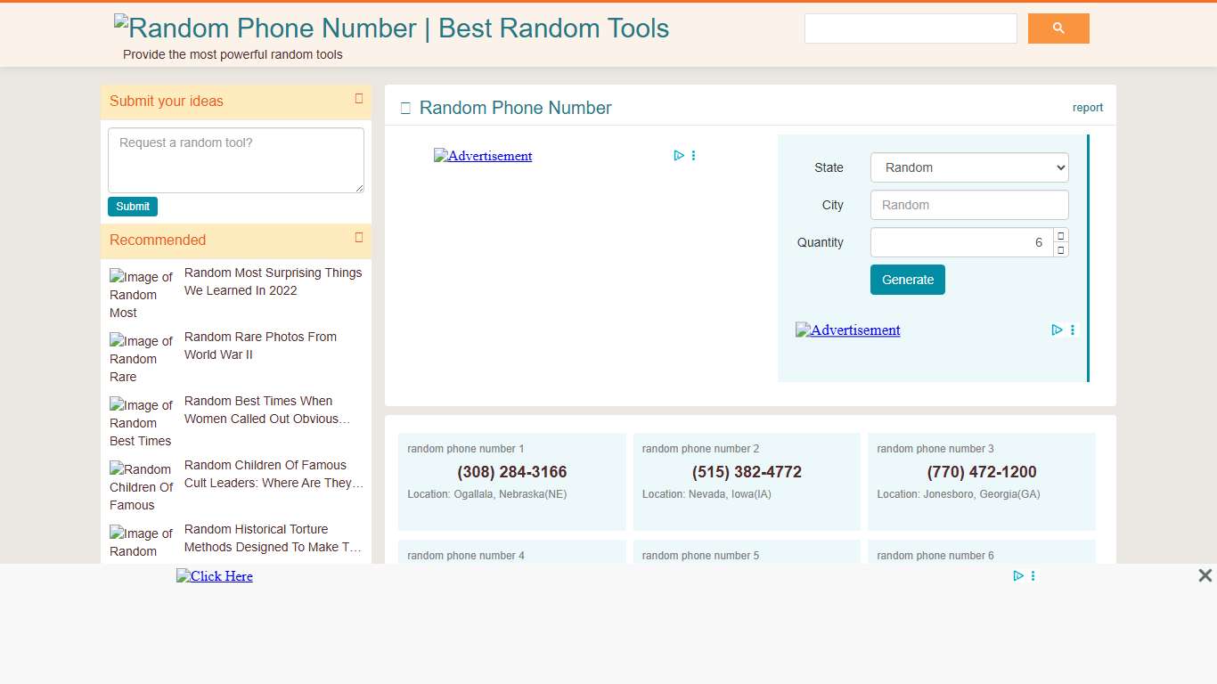The image size is (1217, 684).
Task: Click the small icon on the Recommended header
Action: pyautogui.click(x=359, y=239)
